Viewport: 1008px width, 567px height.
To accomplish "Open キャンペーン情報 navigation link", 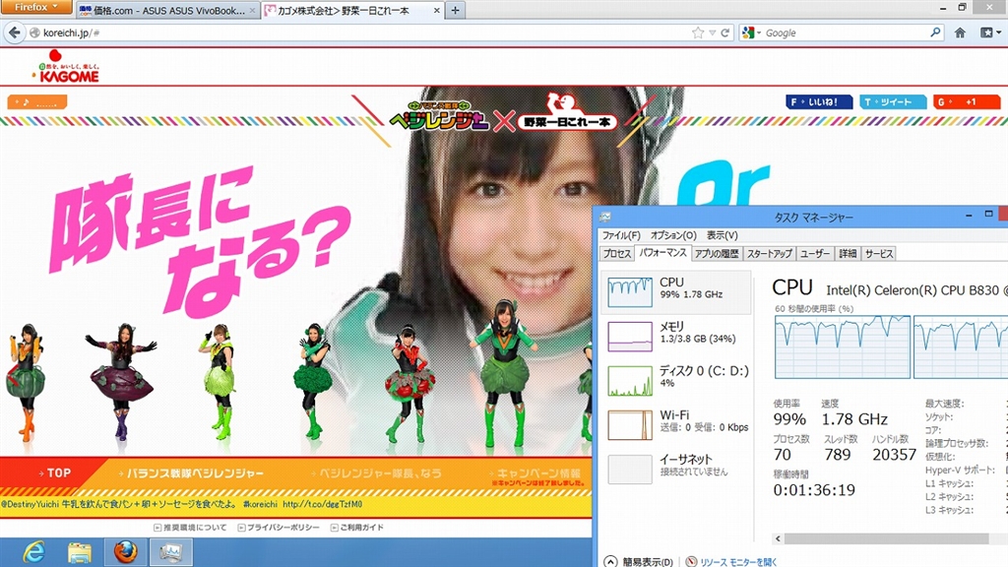I will pyautogui.click(x=536, y=473).
